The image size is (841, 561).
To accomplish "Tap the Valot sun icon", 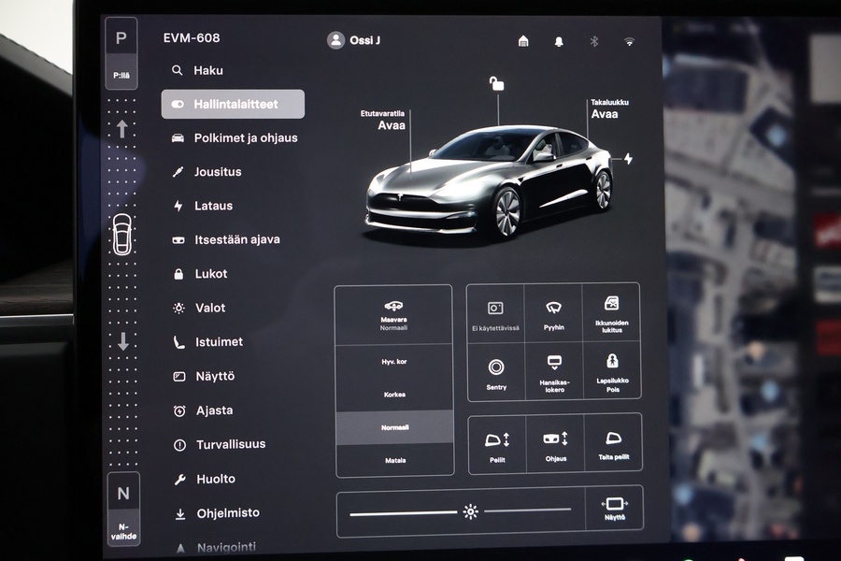I will [179, 308].
